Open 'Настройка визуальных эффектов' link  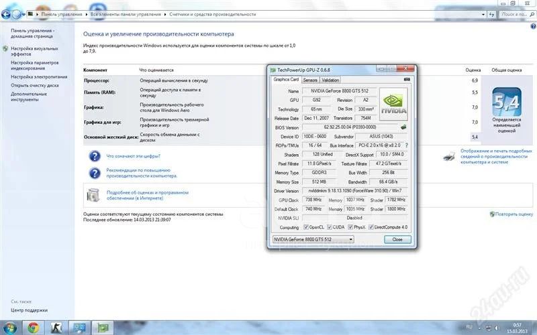(x=34, y=52)
